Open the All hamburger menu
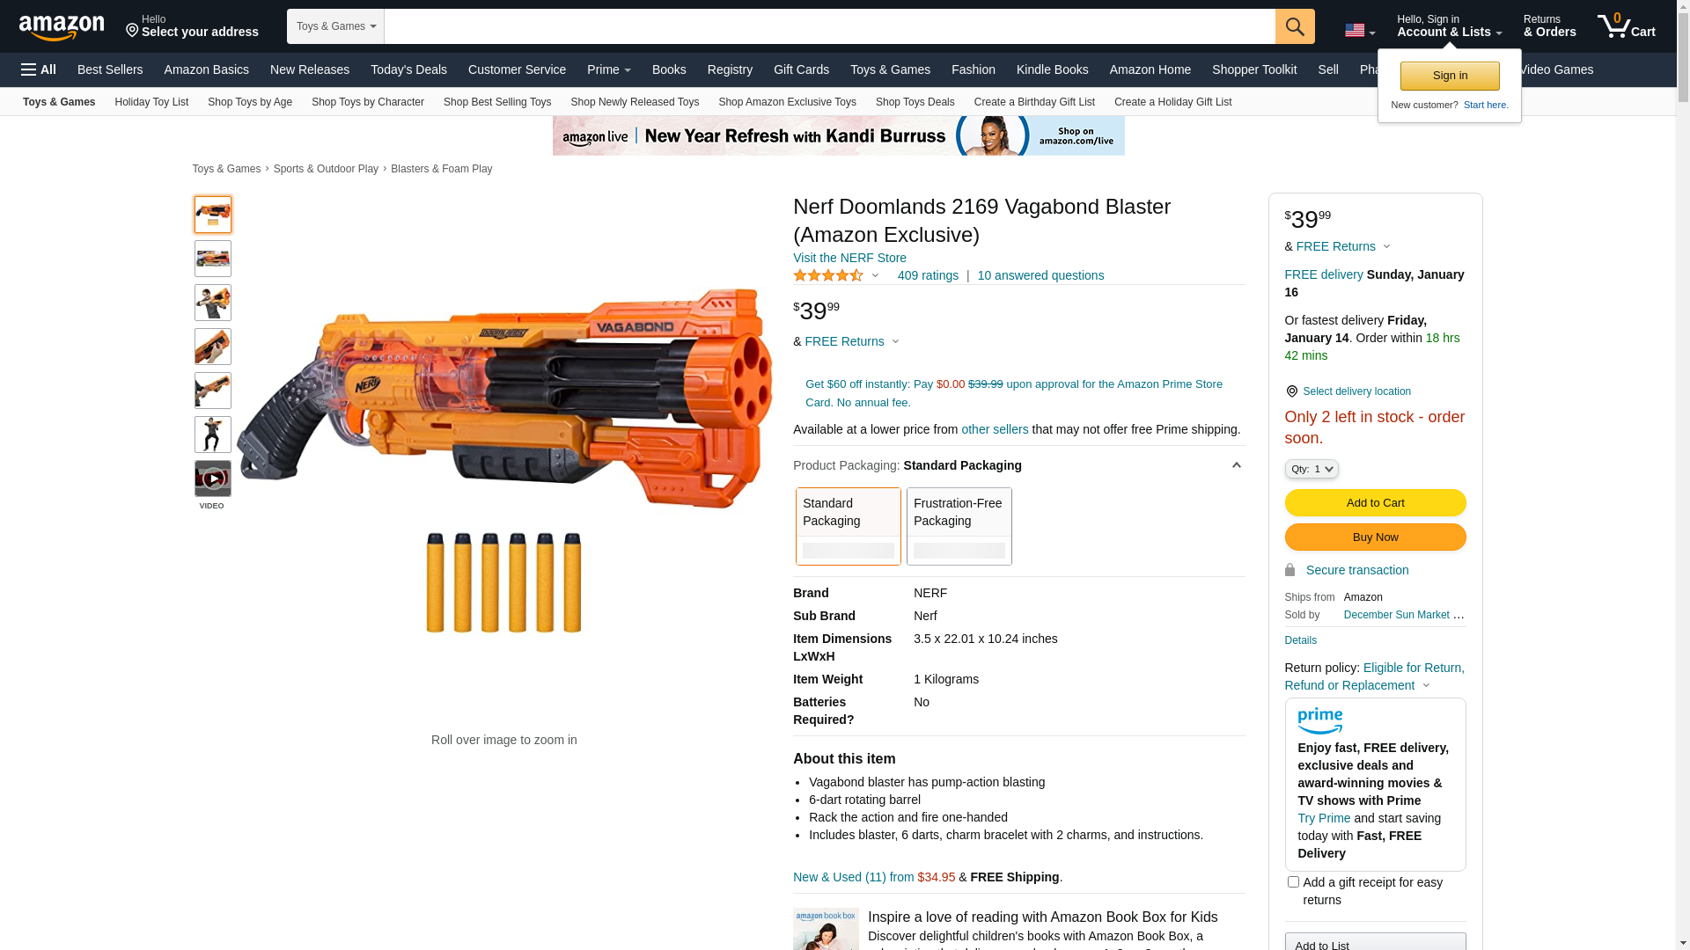The width and height of the screenshot is (1690, 950). 39,69
